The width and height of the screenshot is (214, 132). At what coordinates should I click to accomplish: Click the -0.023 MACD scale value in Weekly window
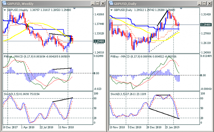[x=98, y=89]
